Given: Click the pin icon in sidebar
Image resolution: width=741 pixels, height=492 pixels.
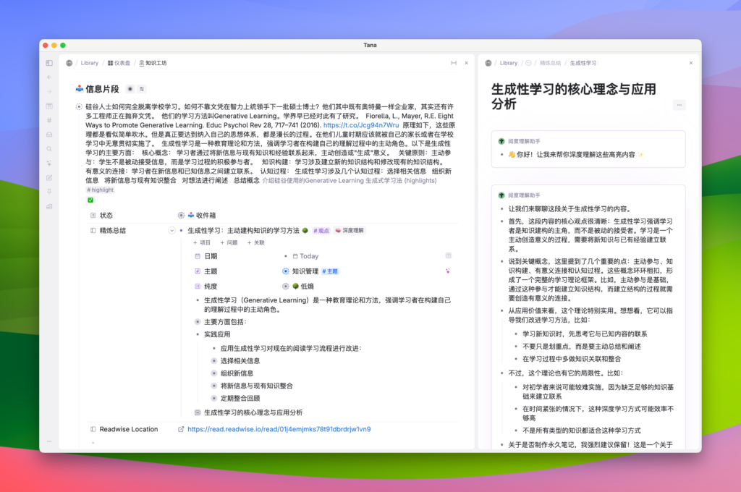Looking at the screenshot, I should point(49,192).
